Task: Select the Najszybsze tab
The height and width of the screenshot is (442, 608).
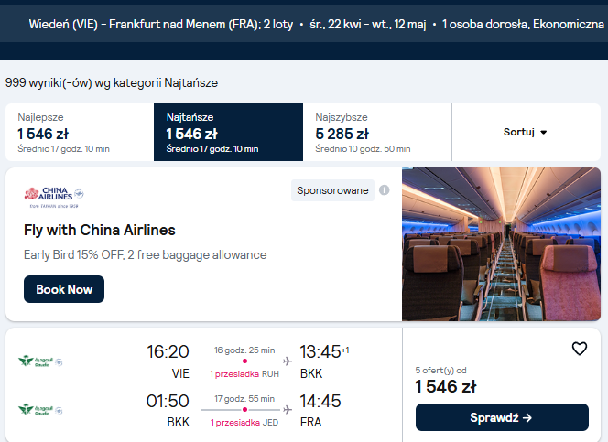Action: coord(377,132)
